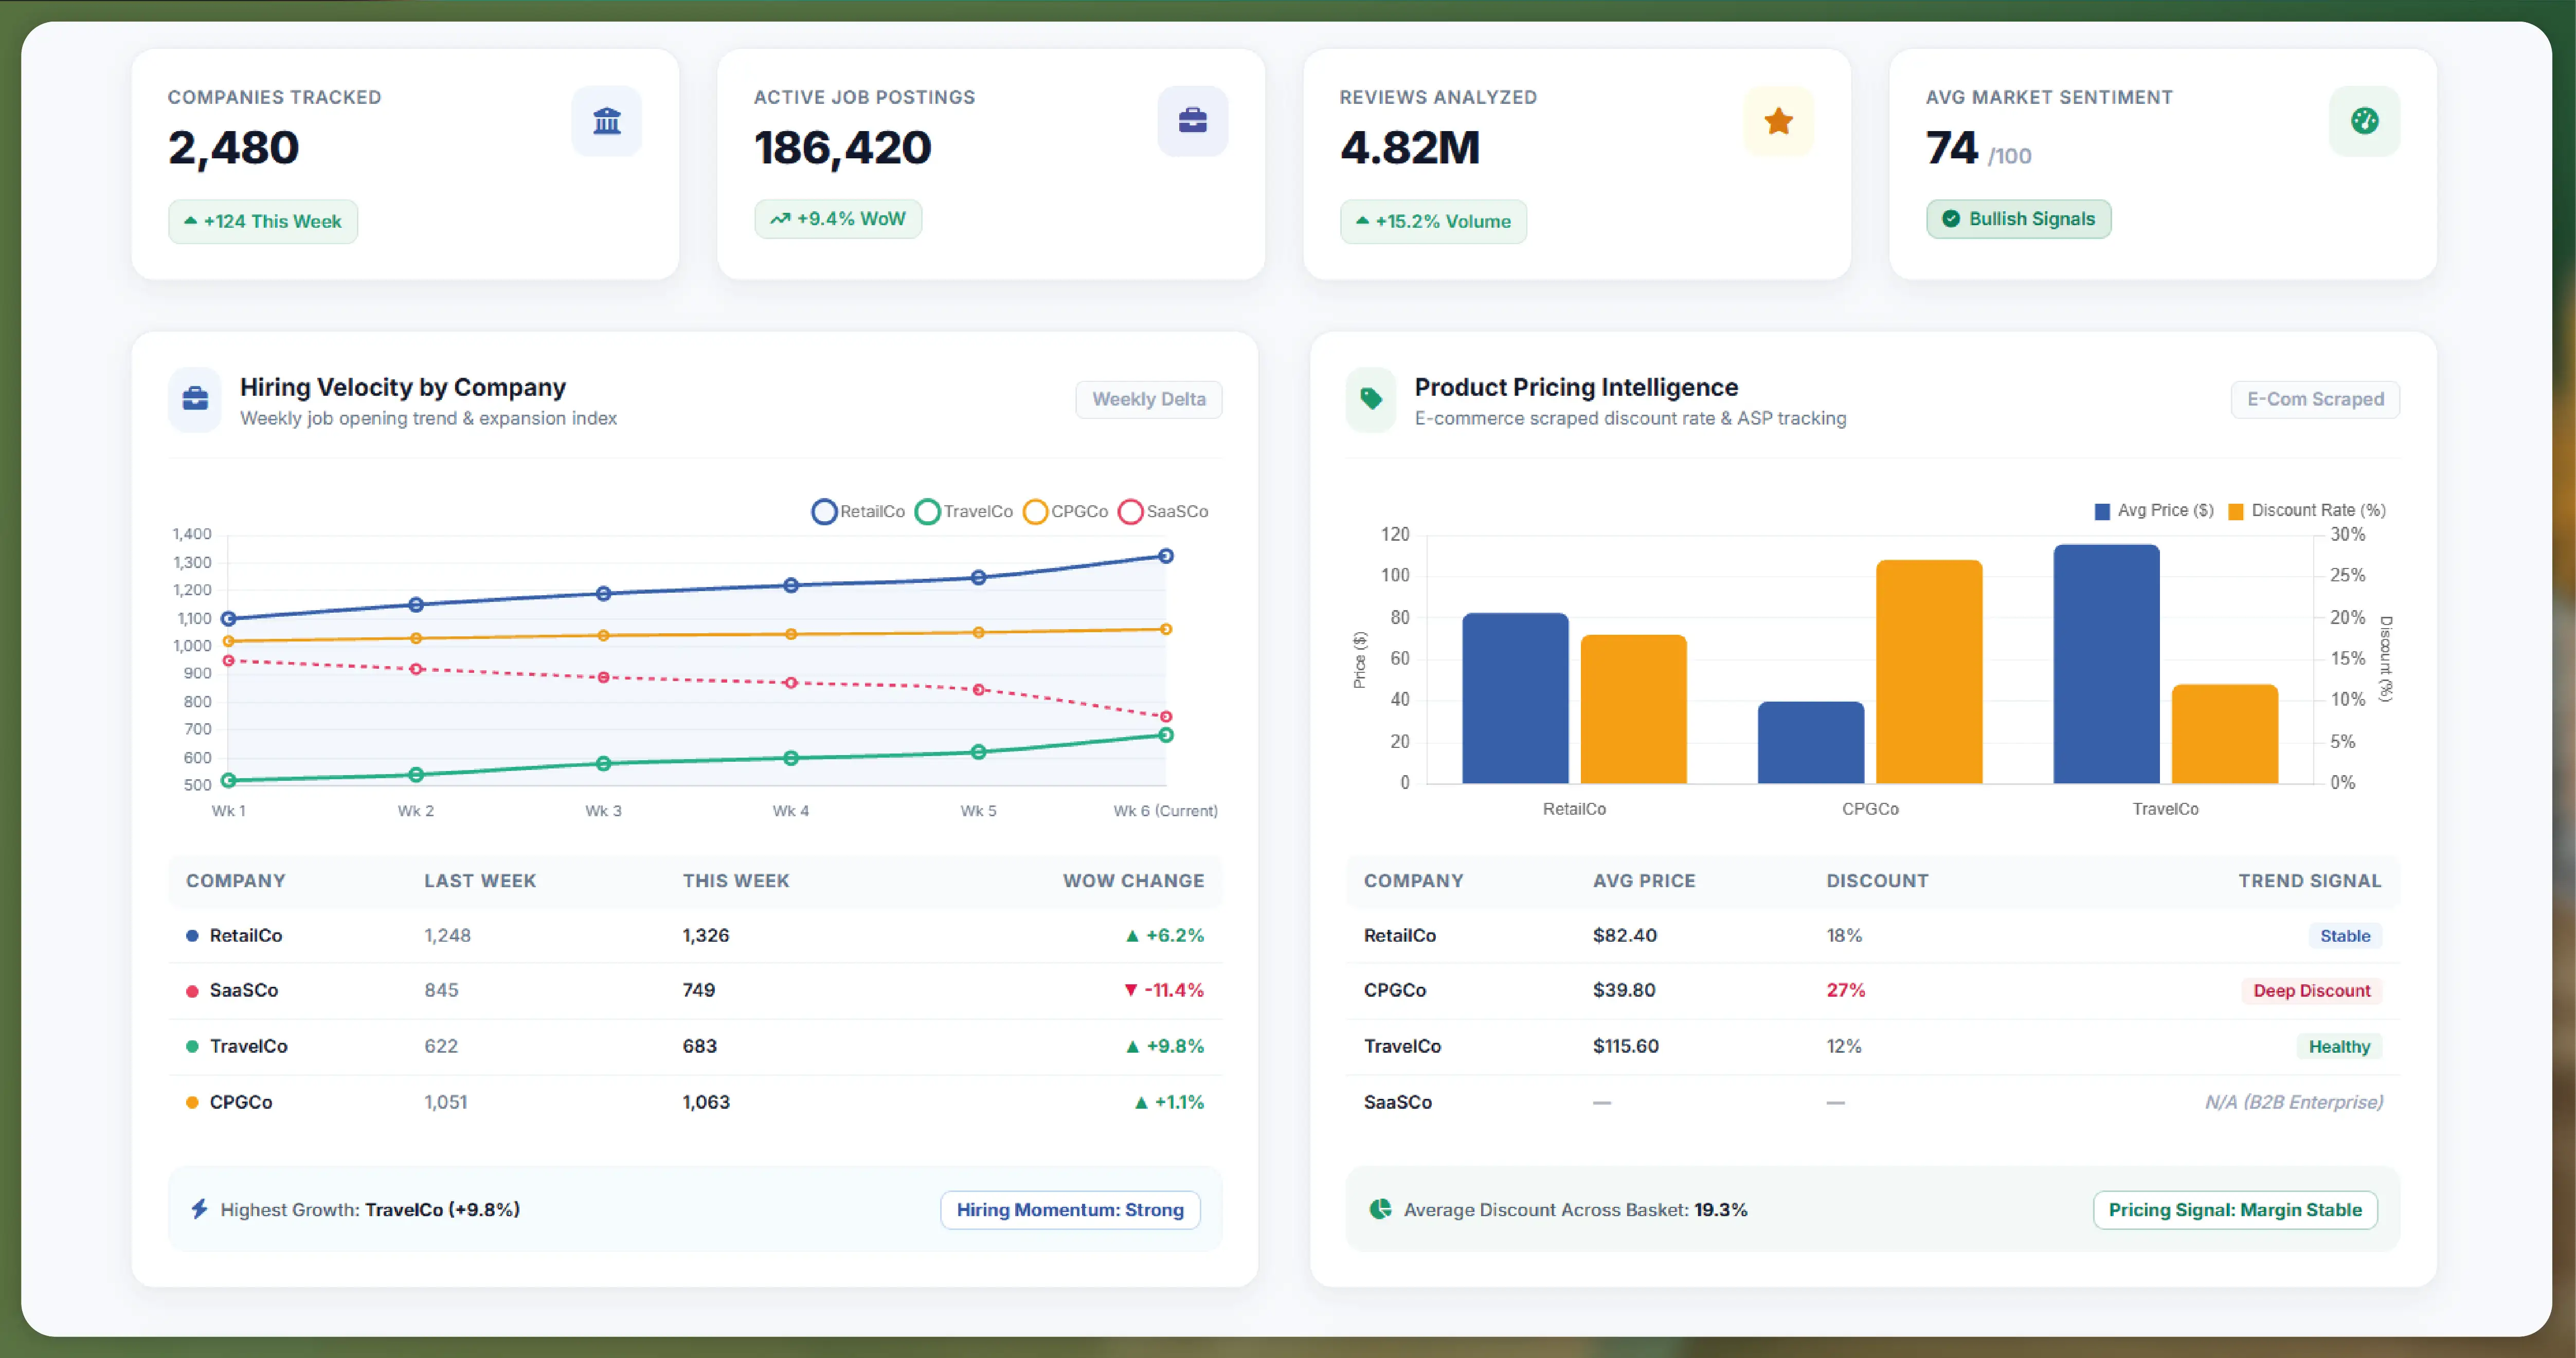Toggle TravelCo series in line chart legend
This screenshot has height=1358, width=2576.
click(963, 511)
